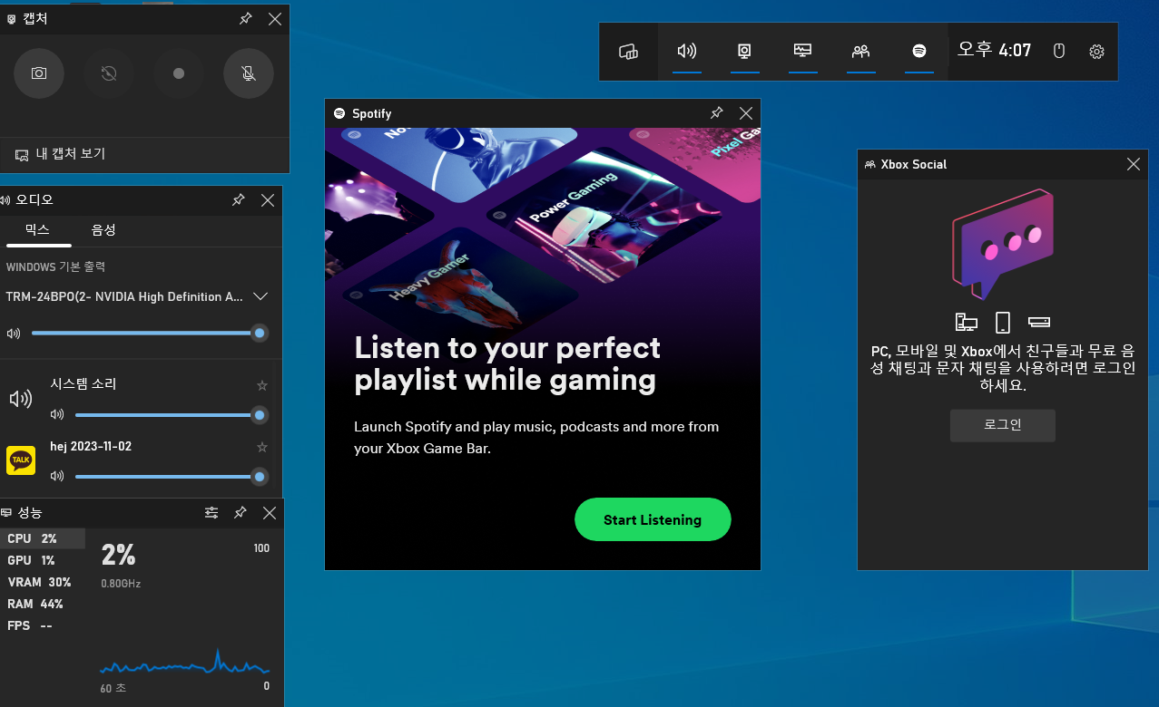Click the 성능 title monitor icon
The image size is (1159, 707).
click(x=6, y=513)
